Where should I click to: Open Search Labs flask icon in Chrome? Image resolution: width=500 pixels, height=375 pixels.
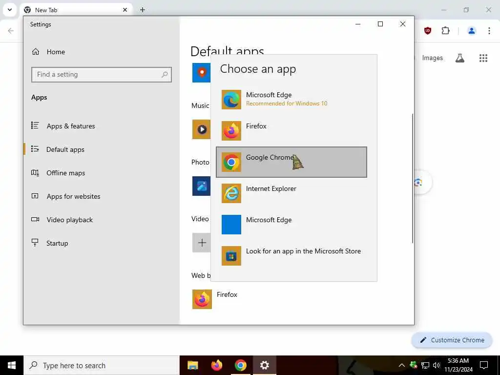[459, 58]
